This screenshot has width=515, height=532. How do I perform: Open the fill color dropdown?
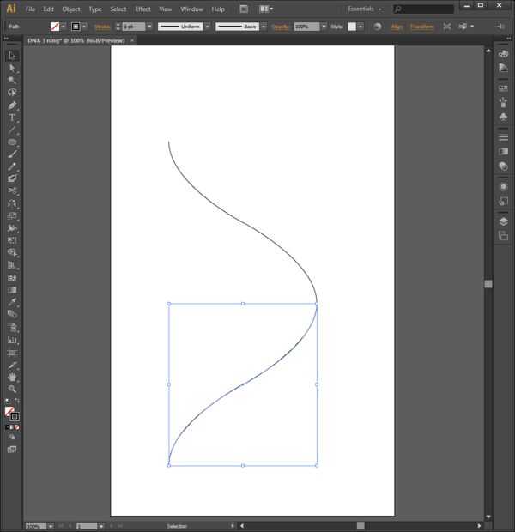point(64,27)
